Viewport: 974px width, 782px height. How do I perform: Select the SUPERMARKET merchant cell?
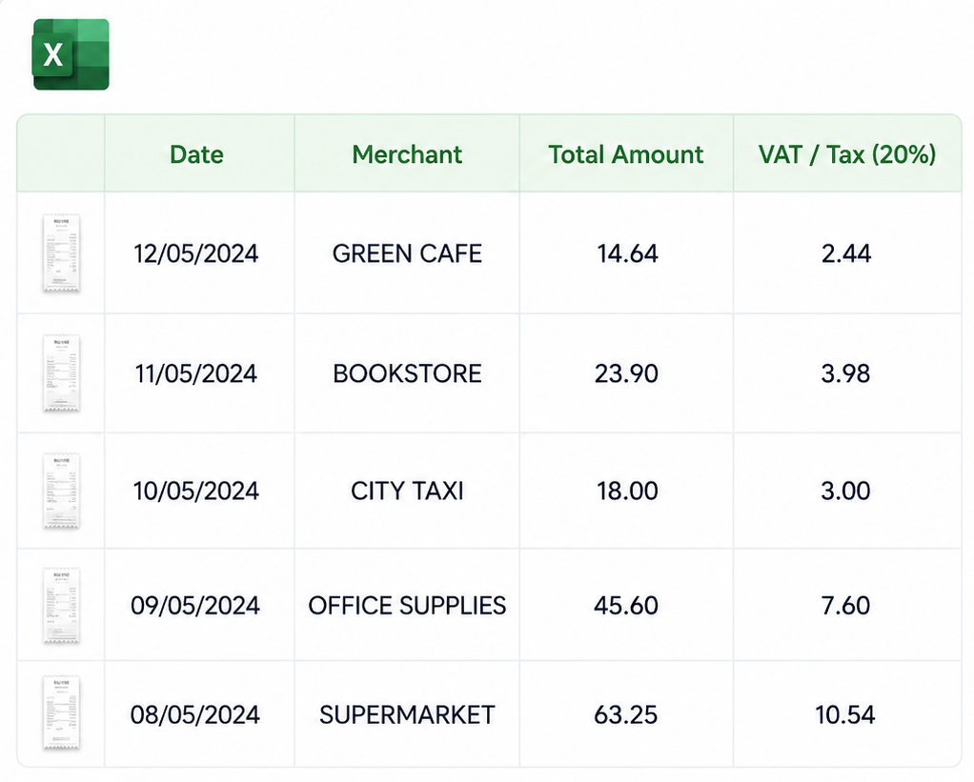407,715
